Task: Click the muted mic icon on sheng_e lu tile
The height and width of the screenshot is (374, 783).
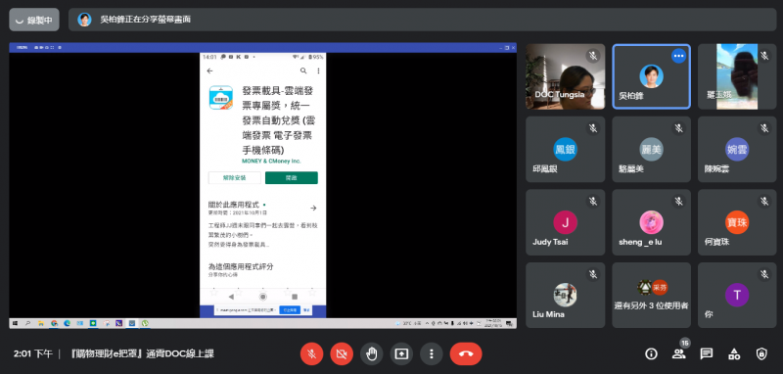Action: tap(678, 202)
